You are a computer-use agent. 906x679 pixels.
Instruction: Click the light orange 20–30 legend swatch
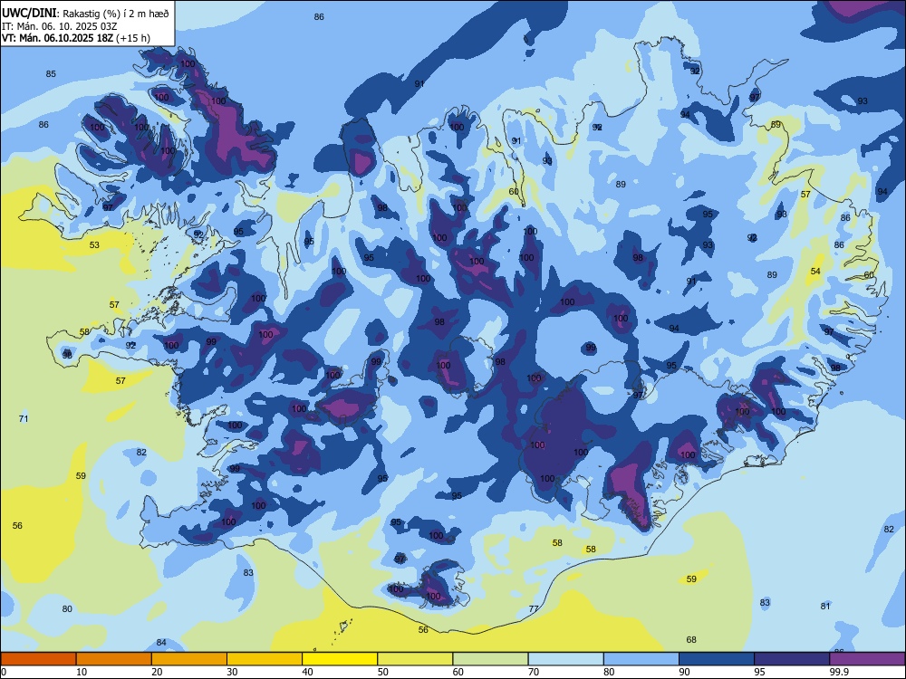189,659
